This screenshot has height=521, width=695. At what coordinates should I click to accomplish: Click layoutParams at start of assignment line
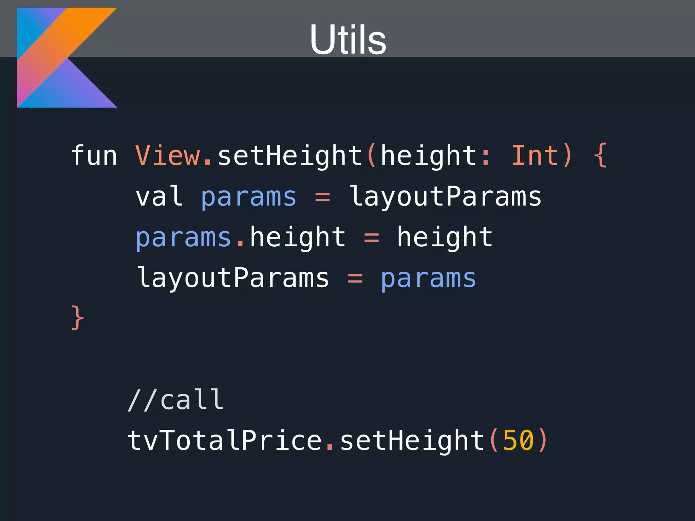[x=233, y=278]
